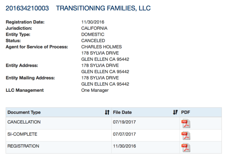Click the 07/19/2017 file date cell

124,122
